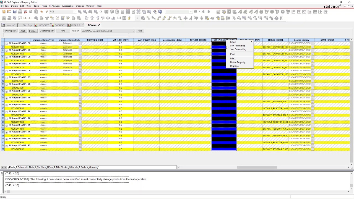Open the Accessories menu

[x=67, y=6]
